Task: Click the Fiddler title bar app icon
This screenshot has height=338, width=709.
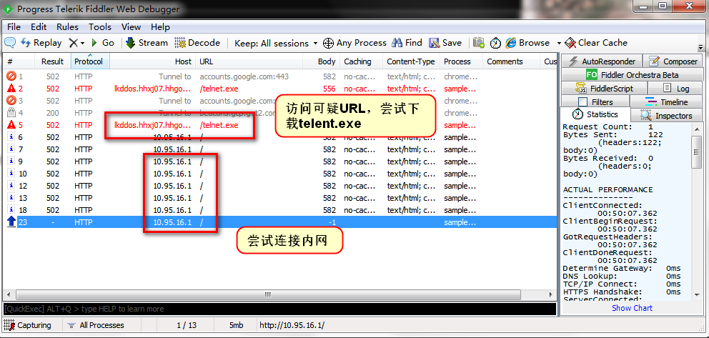Action: pos(7,9)
